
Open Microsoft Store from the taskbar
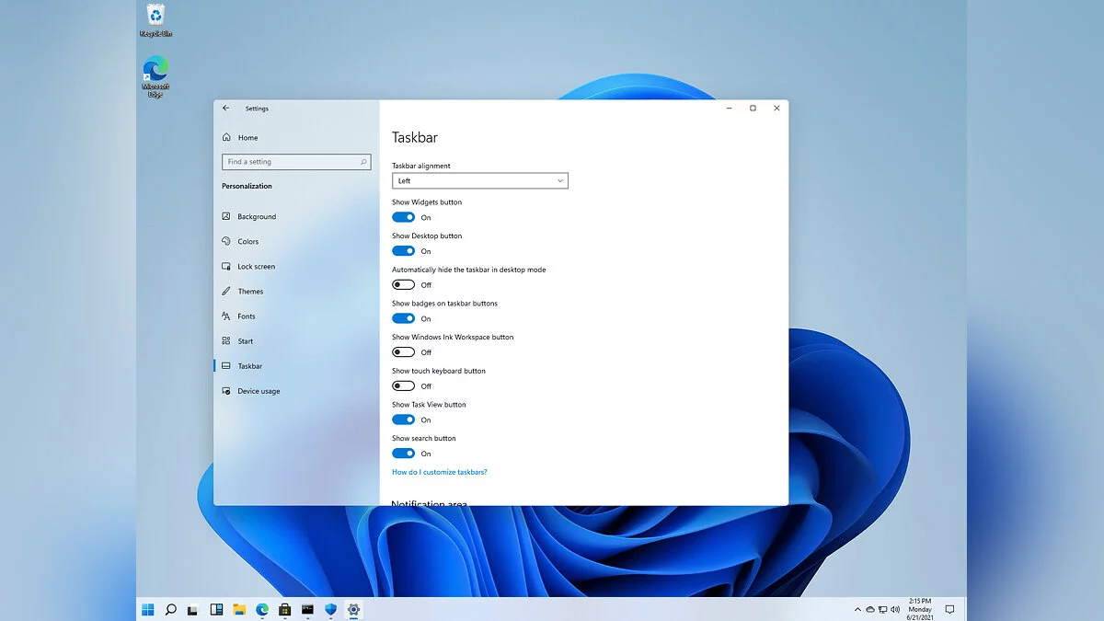pos(285,609)
